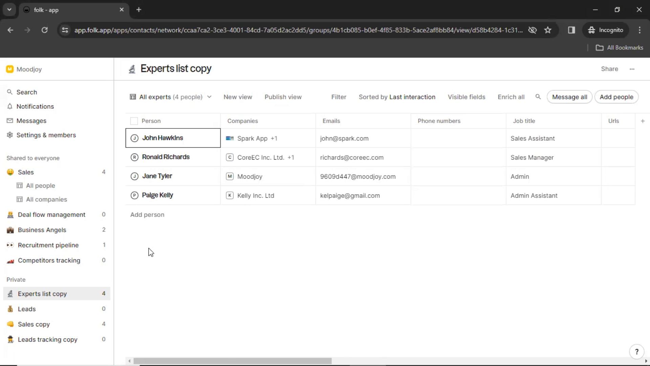This screenshot has width=650, height=366.
Task: Click the search magnifier in toolbar
Action: pyautogui.click(x=538, y=97)
